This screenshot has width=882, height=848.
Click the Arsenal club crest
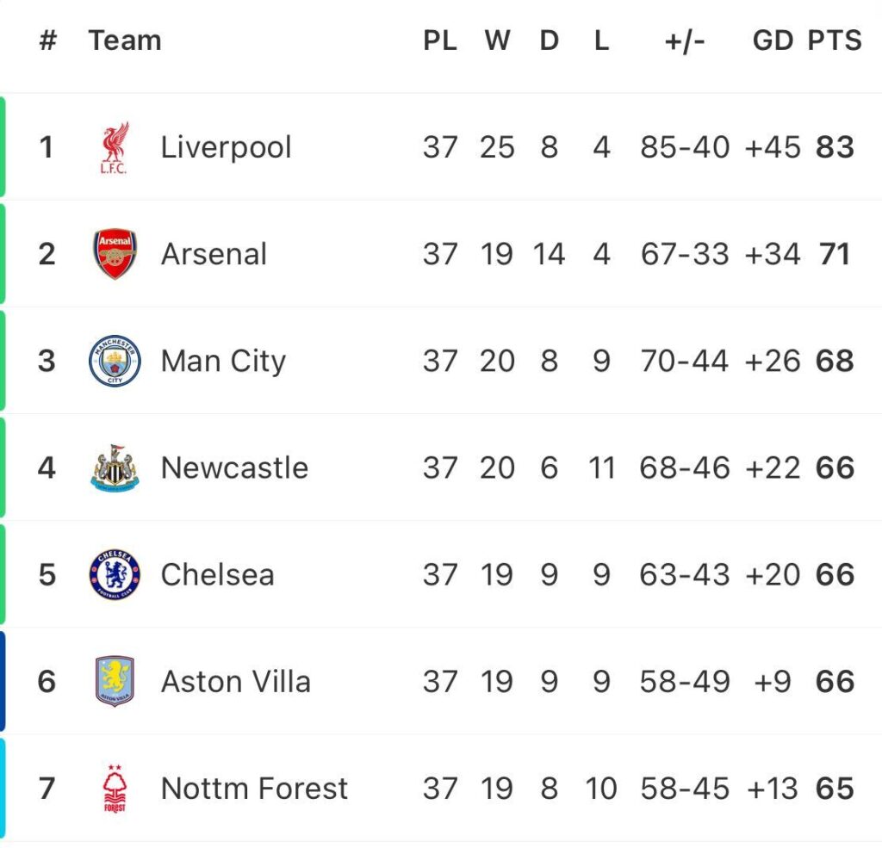(x=115, y=254)
